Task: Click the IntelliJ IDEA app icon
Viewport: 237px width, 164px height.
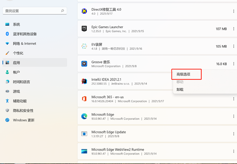Action: (84, 81)
